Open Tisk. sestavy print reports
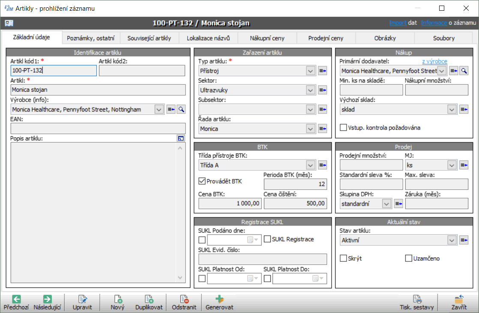 click(x=417, y=303)
